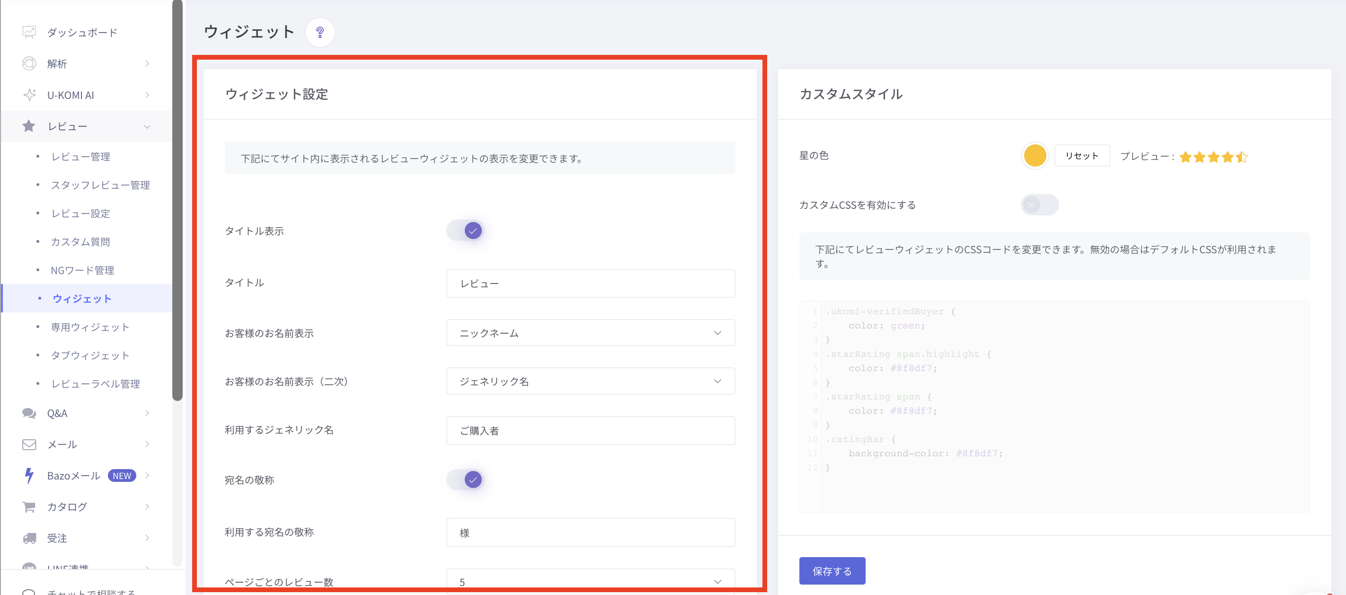Open the yellow star color swatch
This screenshot has width=1346, height=595.
click(1034, 156)
